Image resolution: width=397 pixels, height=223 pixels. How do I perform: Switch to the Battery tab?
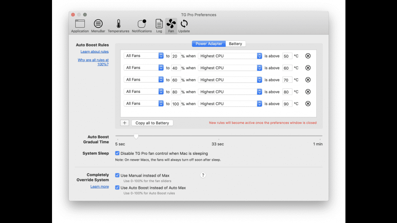(x=235, y=44)
